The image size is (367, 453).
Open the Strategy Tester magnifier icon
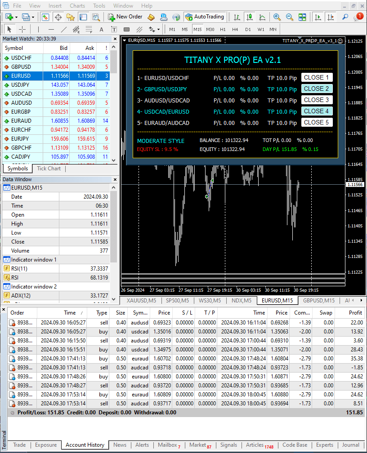[96, 17]
